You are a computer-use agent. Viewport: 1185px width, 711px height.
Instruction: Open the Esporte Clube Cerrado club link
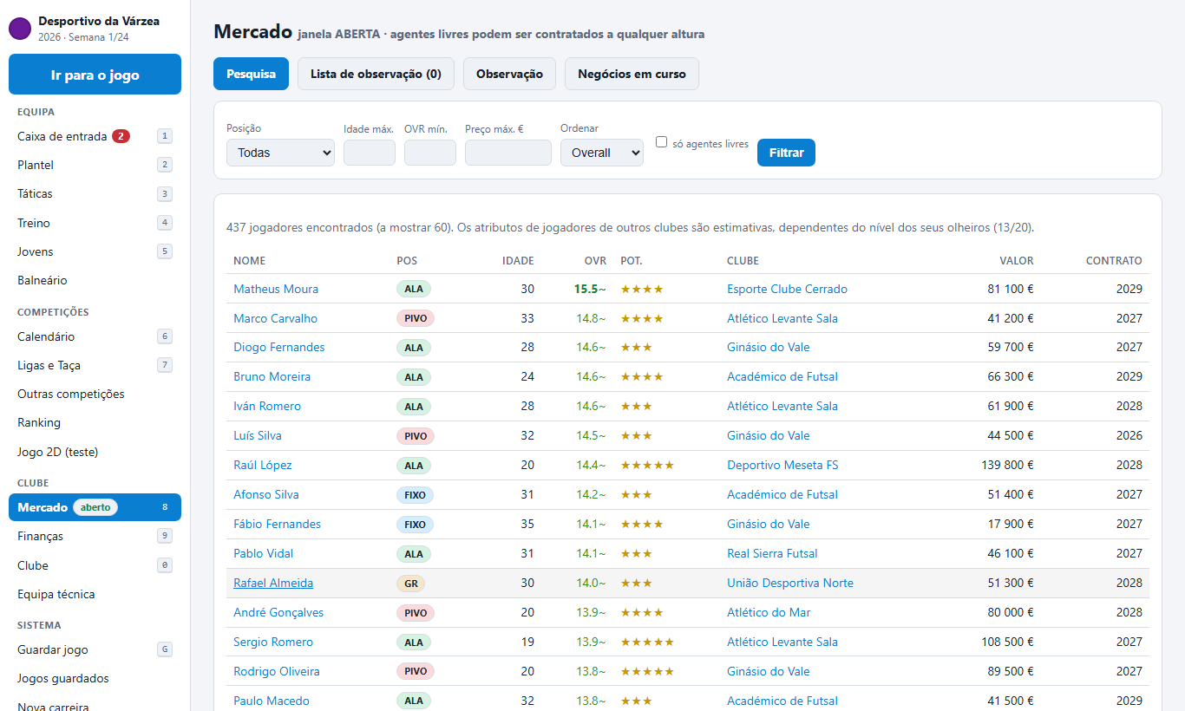[787, 289]
